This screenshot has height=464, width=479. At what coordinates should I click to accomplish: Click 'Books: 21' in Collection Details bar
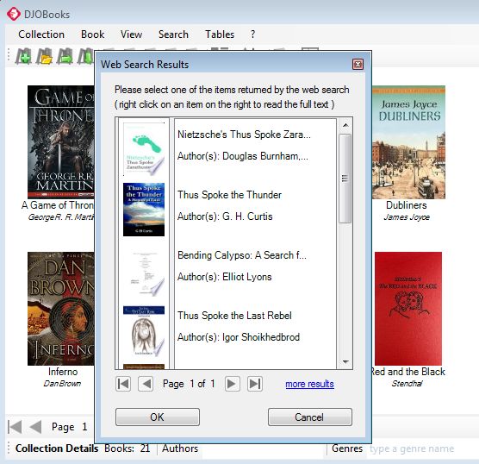tap(128, 448)
